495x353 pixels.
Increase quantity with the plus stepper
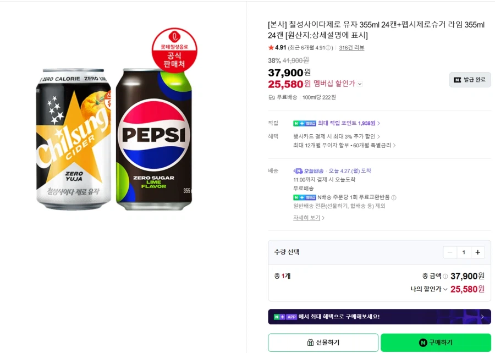tap(477, 252)
